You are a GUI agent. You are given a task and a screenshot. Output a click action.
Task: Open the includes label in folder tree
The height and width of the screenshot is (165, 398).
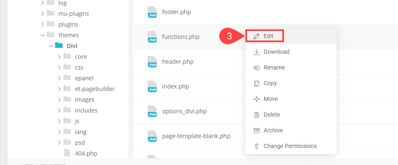pos(86,110)
